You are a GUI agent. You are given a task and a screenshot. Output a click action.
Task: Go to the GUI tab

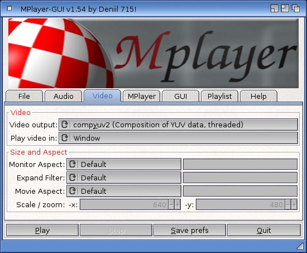pyautogui.click(x=180, y=96)
